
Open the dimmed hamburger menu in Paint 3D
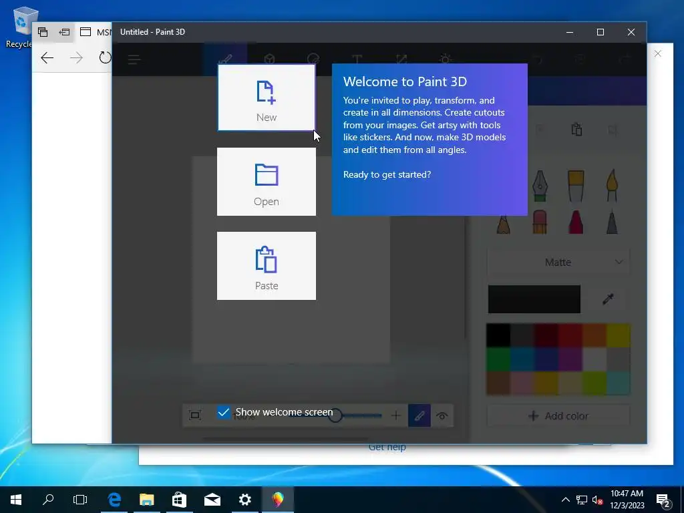(x=134, y=59)
